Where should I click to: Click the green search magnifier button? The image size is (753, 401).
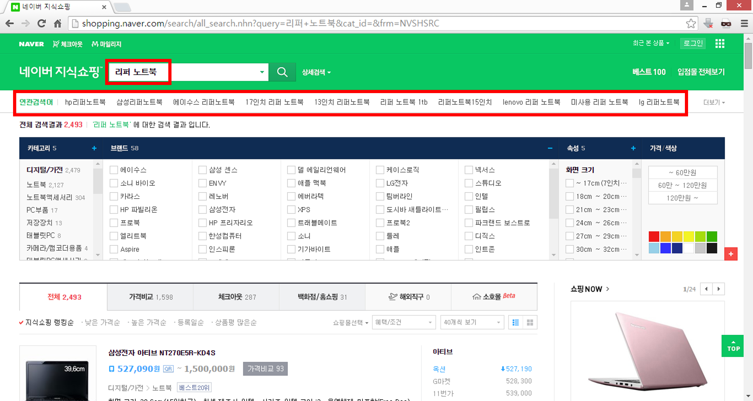pos(282,72)
